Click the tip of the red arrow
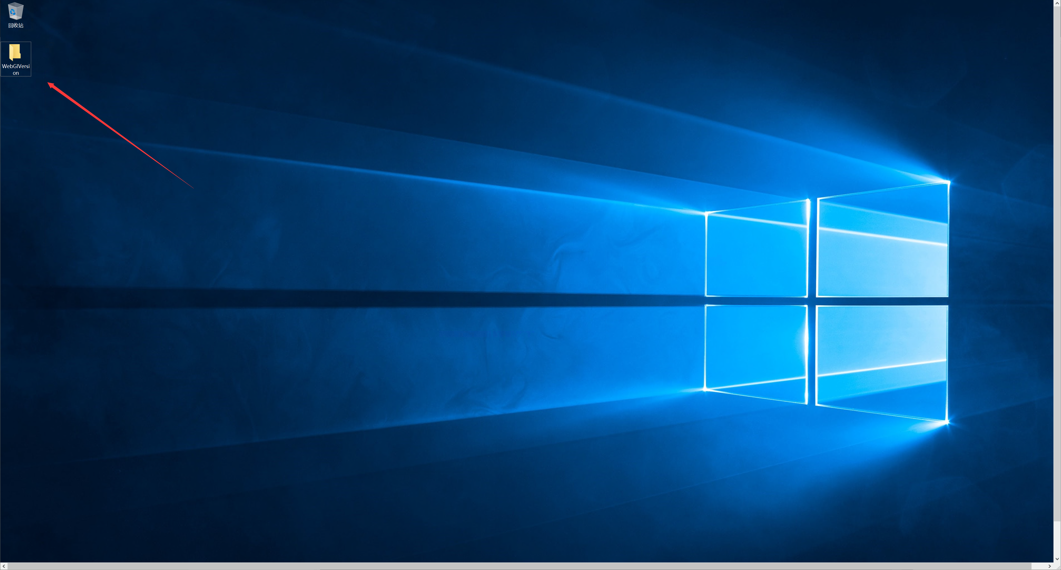1061x570 pixels. click(49, 83)
